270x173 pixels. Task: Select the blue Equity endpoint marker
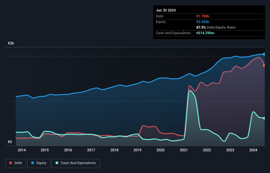264,54
